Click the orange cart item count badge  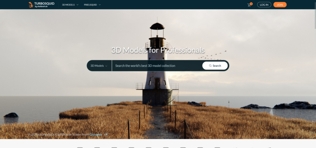coord(251,3)
